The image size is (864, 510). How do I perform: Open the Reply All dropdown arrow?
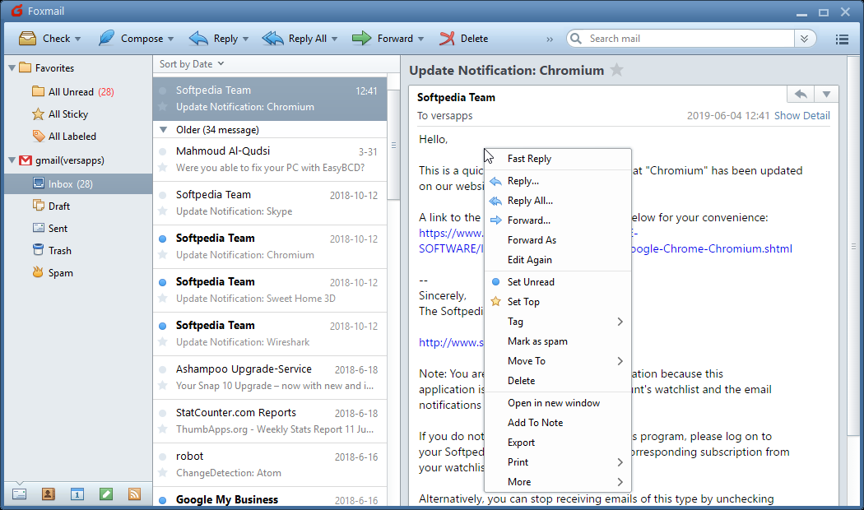coord(334,39)
